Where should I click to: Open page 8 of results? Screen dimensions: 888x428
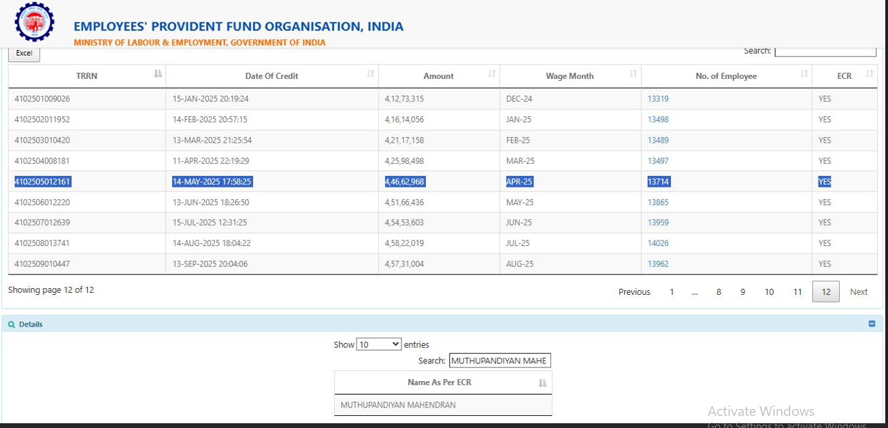click(719, 292)
